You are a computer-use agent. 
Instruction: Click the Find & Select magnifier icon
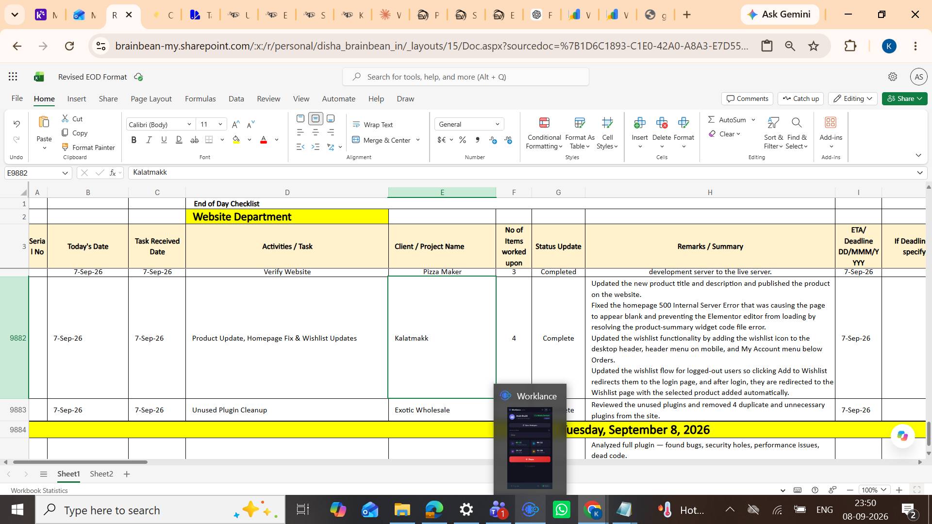coord(797,123)
